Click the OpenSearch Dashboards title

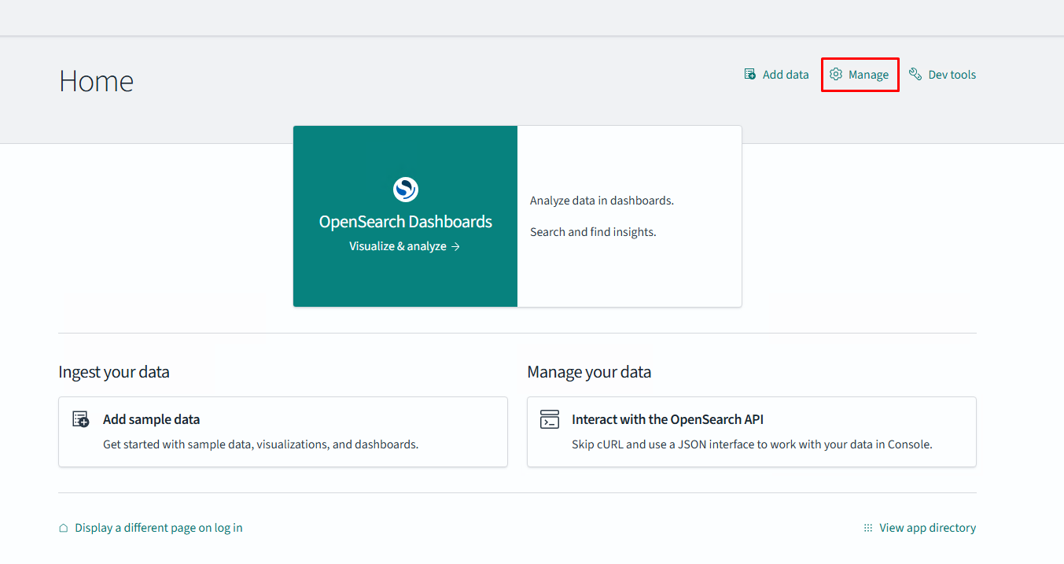pyautogui.click(x=405, y=222)
